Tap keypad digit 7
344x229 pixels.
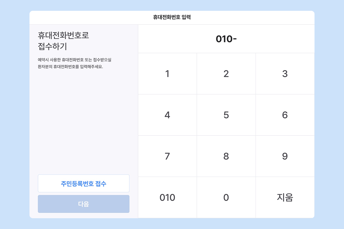[167, 156]
